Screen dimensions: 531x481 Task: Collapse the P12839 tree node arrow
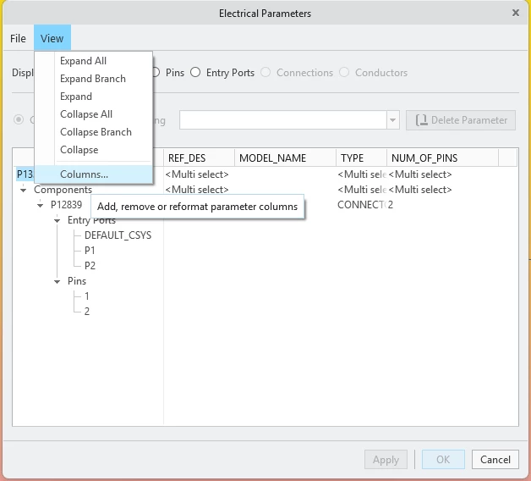[x=40, y=205]
